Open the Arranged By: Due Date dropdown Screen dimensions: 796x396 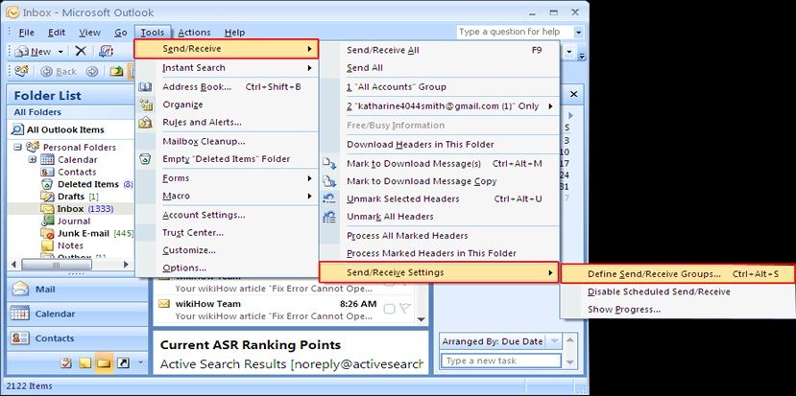[555, 341]
